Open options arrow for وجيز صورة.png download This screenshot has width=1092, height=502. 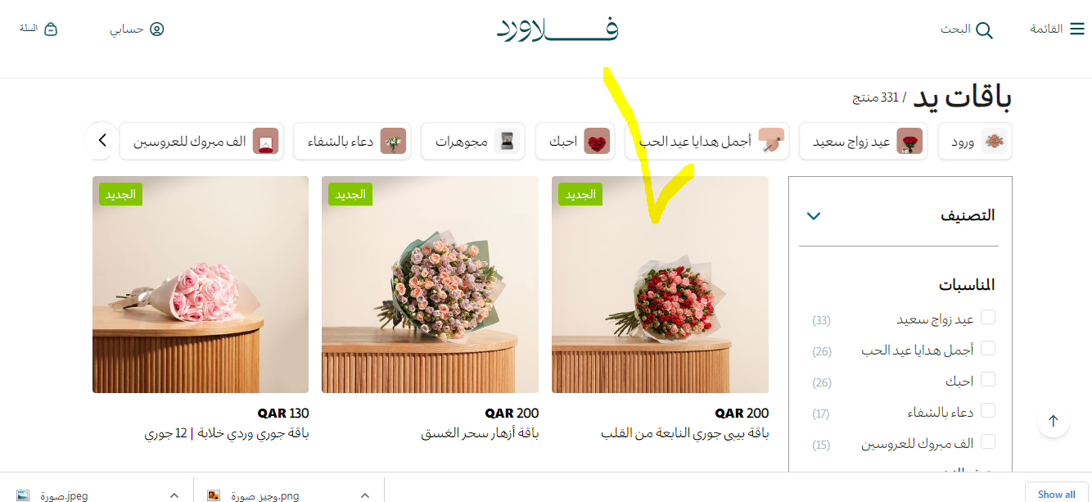pyautogui.click(x=365, y=495)
